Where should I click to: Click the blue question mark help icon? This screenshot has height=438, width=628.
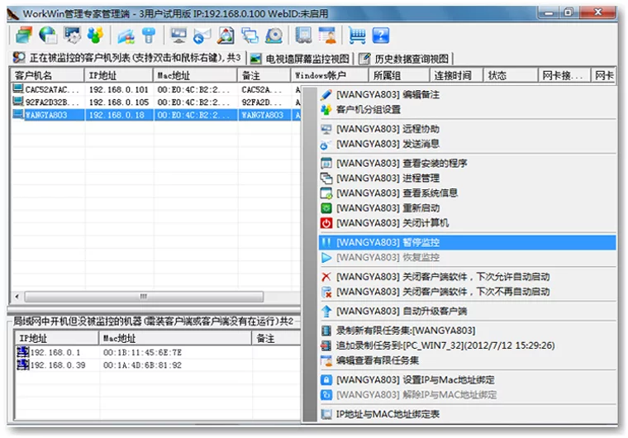(380, 36)
